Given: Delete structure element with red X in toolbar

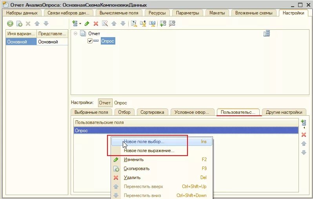Looking at the screenshot, I should click(96, 24).
